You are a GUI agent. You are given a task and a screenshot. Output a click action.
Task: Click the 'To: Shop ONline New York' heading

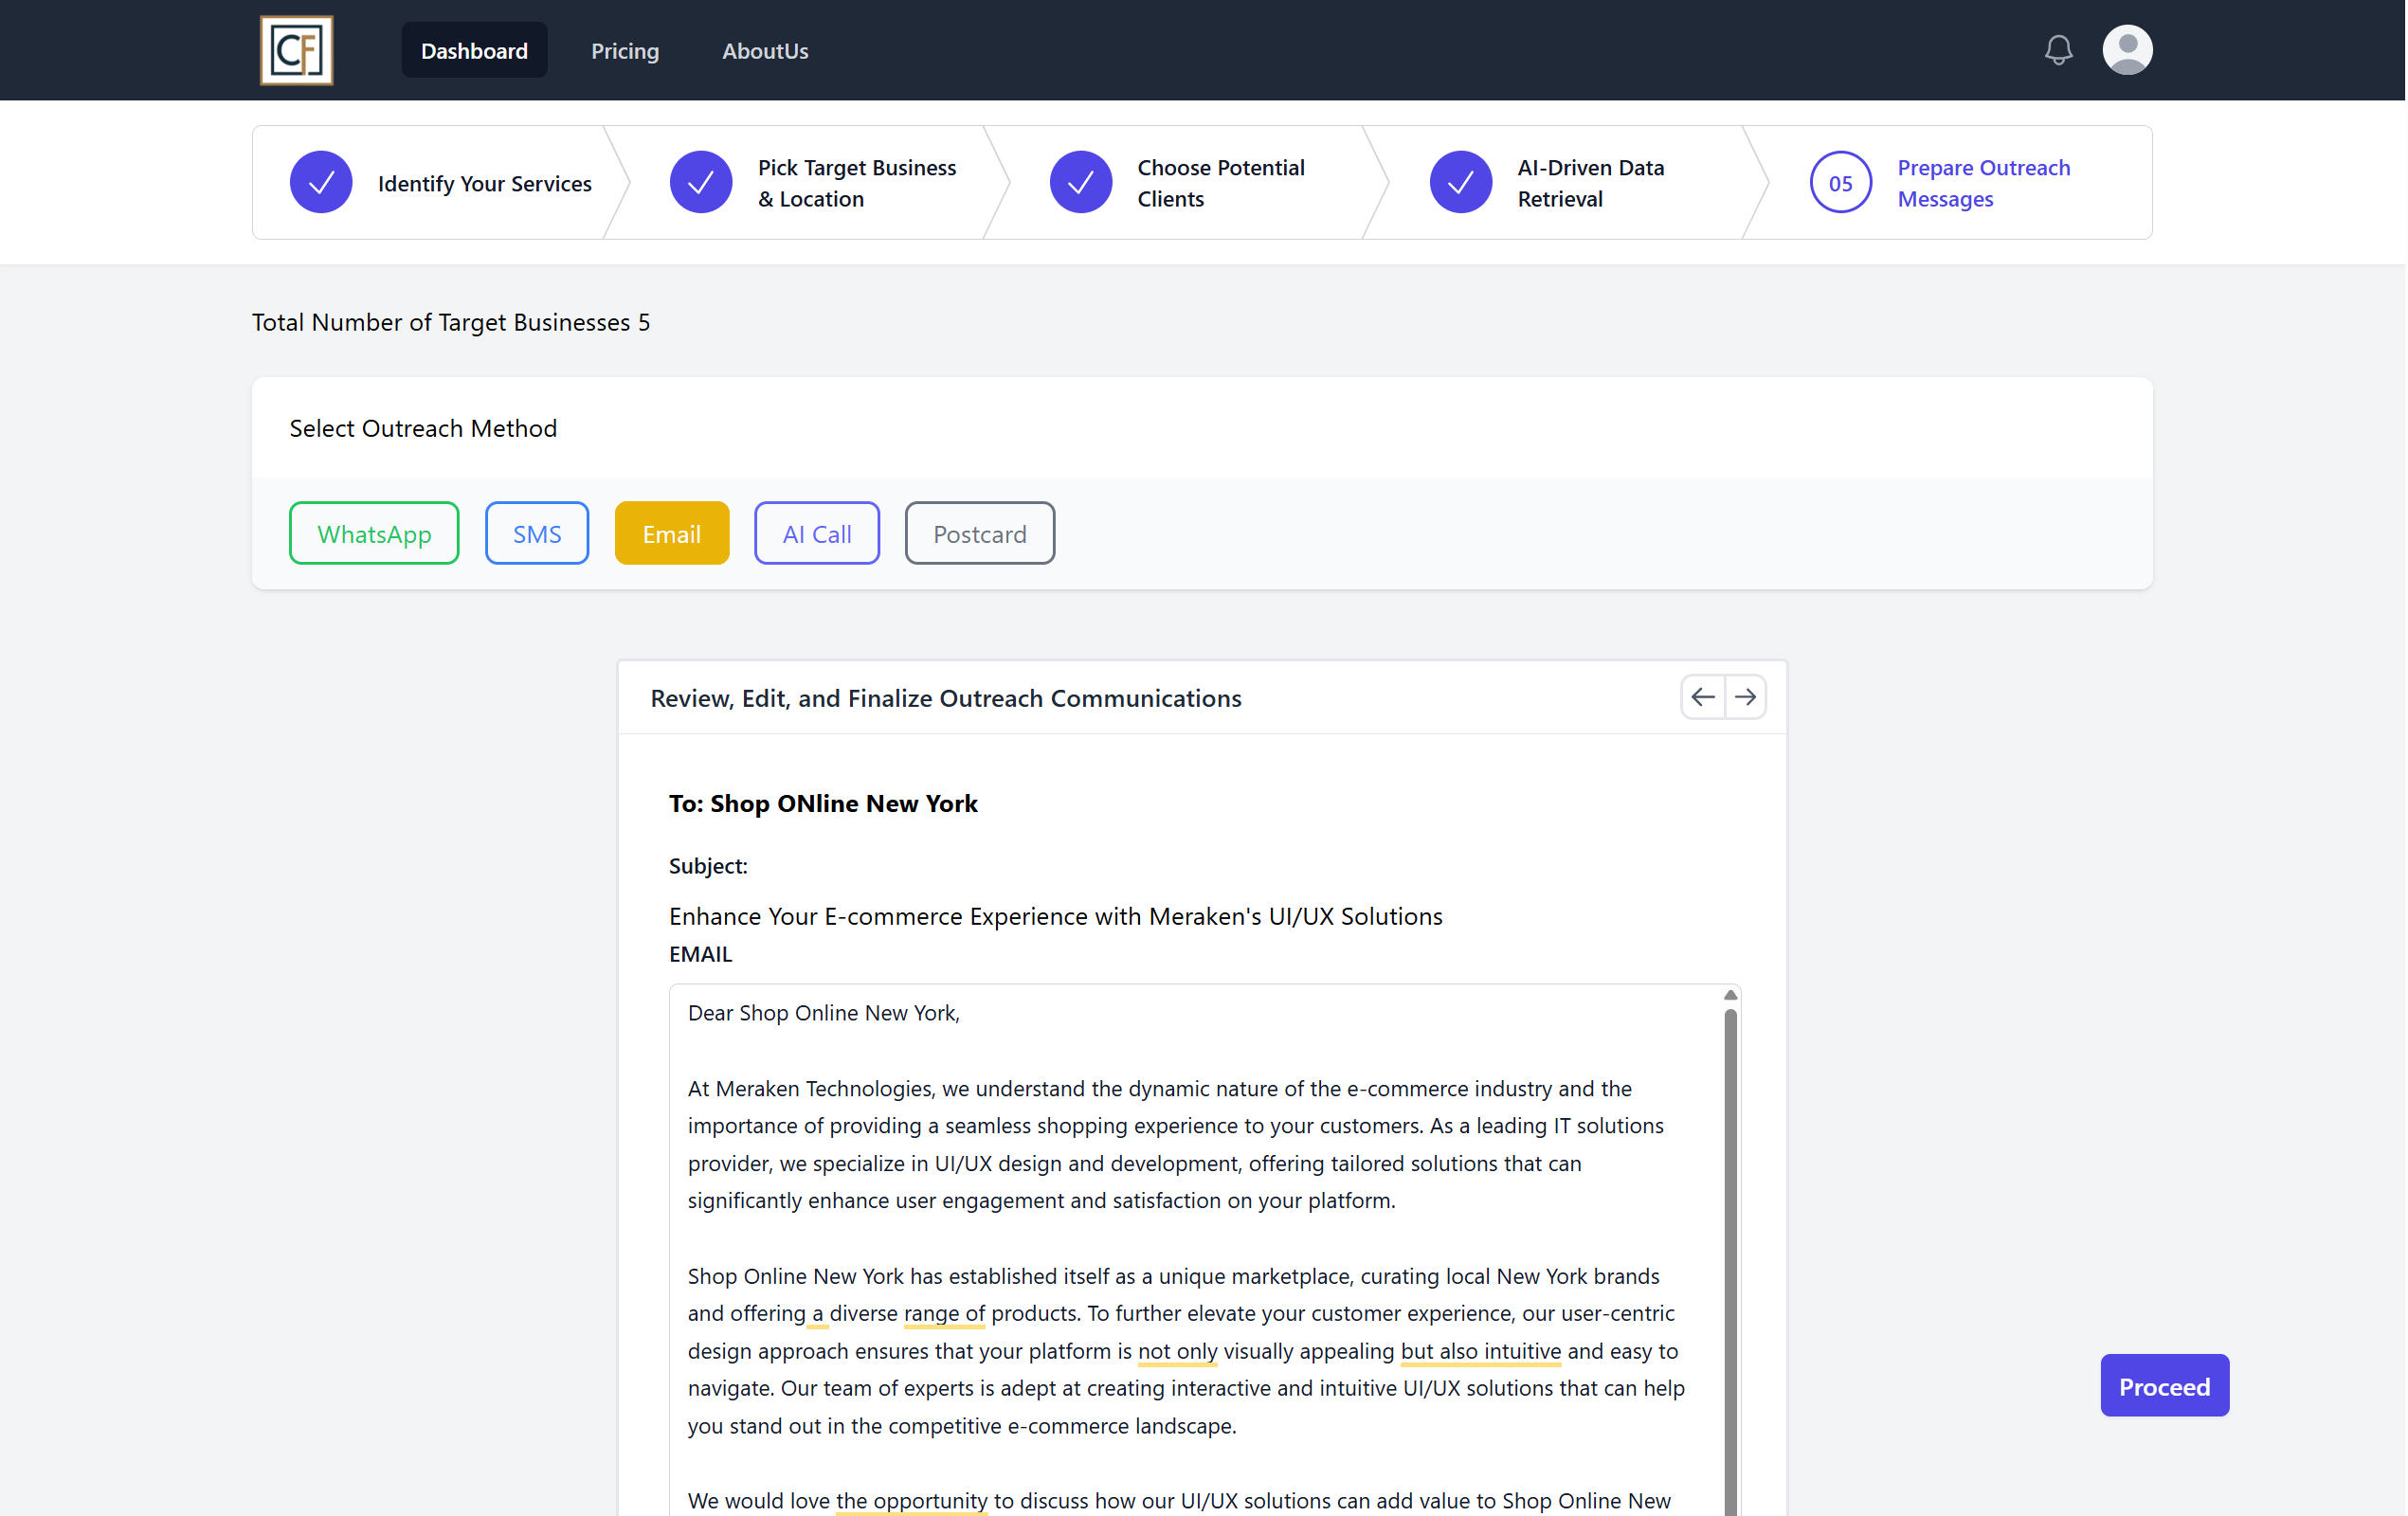(823, 803)
